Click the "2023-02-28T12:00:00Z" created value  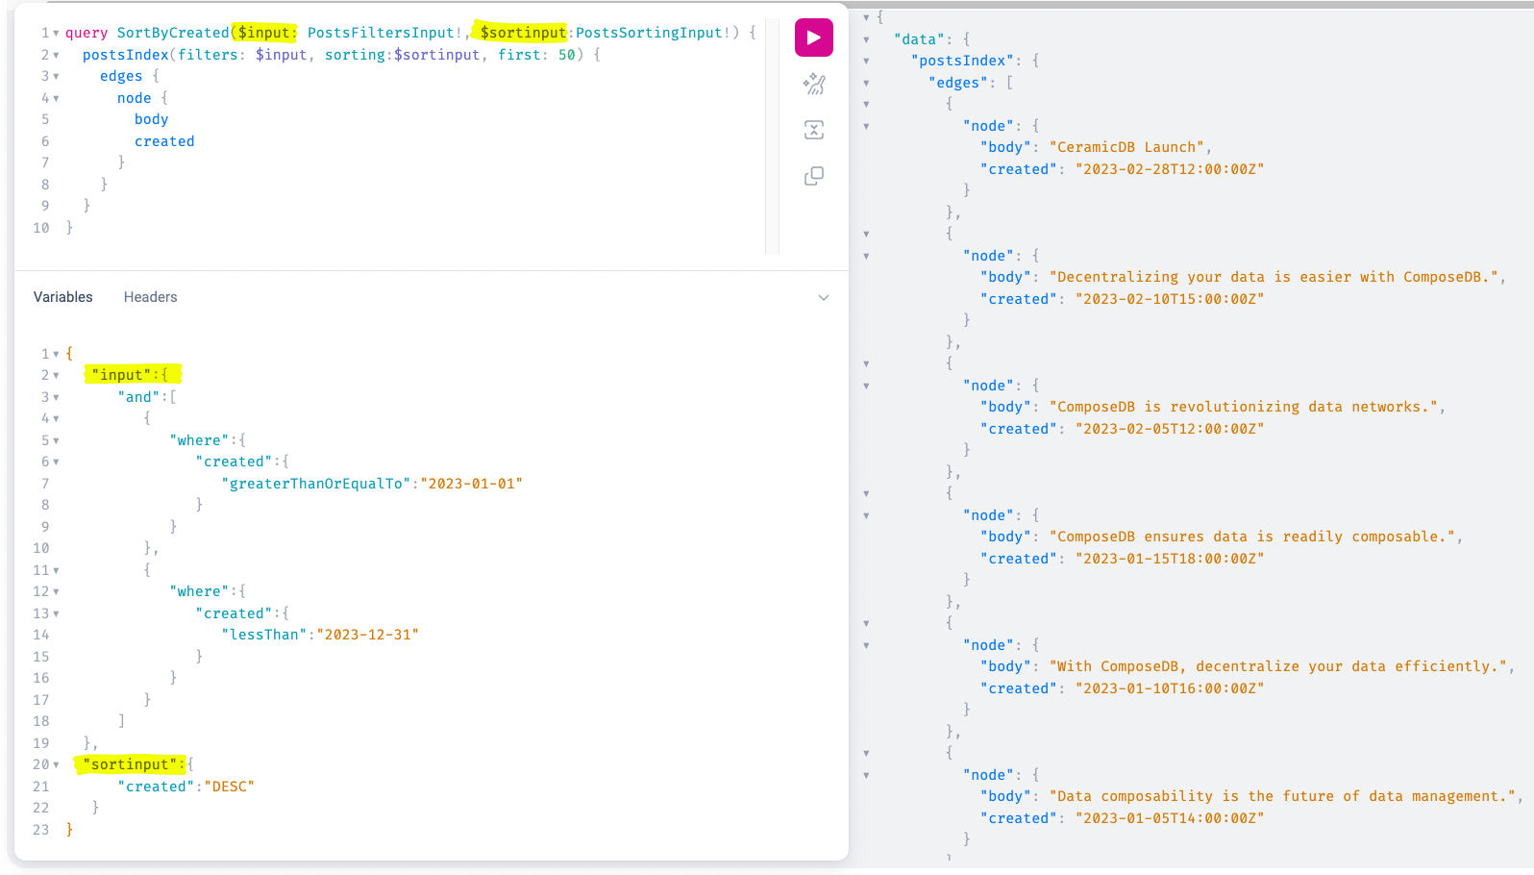tap(1170, 169)
